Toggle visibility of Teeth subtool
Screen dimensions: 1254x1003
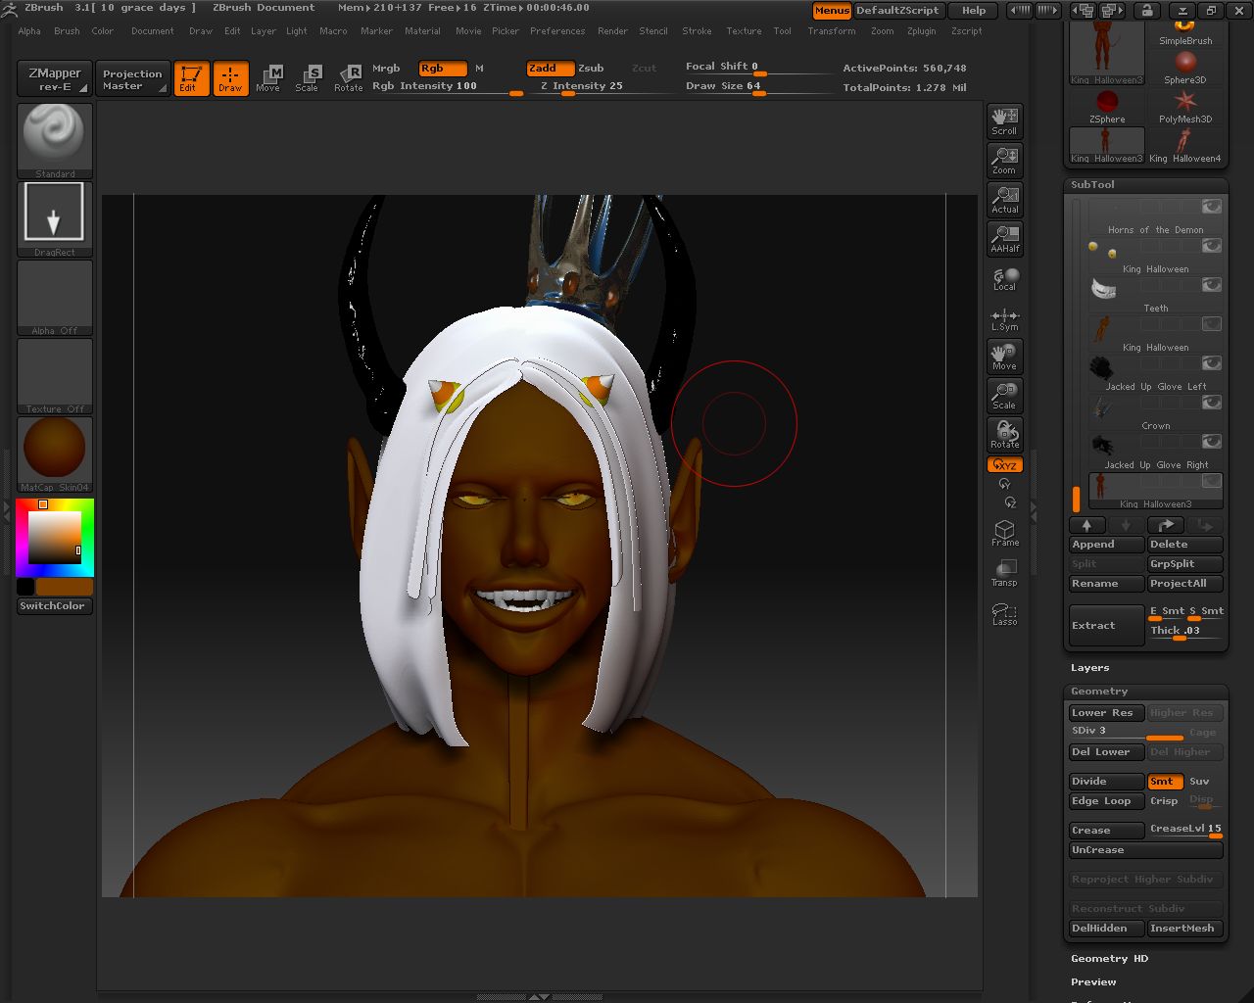click(x=1212, y=285)
